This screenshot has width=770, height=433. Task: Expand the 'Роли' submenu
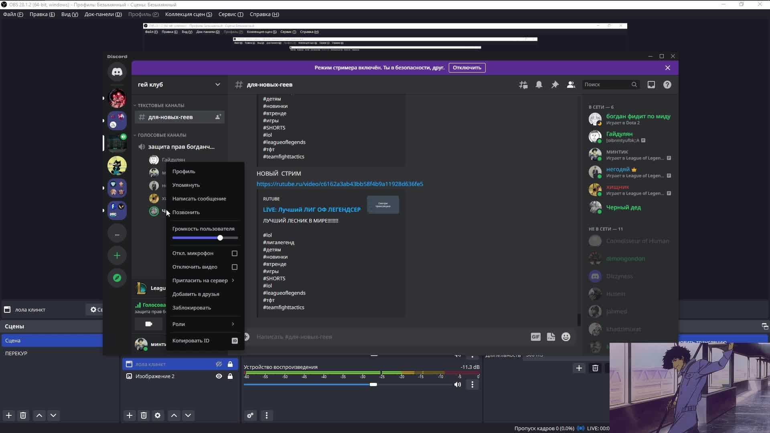click(203, 324)
